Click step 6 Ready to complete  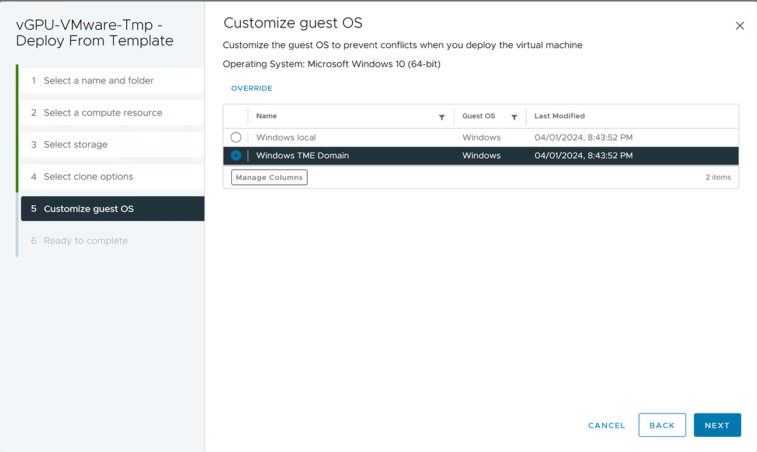pyautogui.click(x=86, y=241)
